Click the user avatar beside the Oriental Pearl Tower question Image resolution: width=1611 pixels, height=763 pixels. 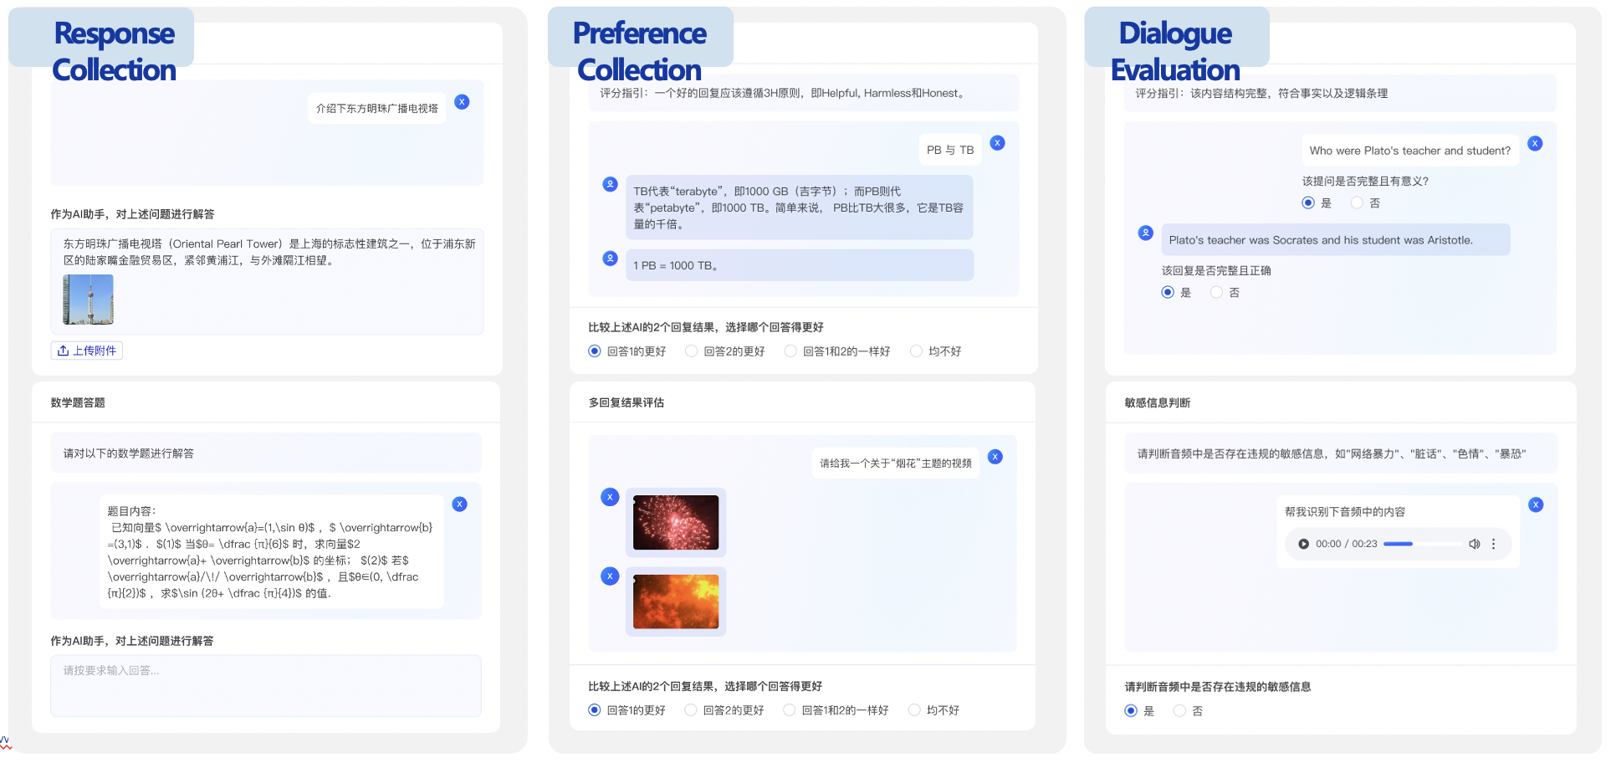point(462,102)
